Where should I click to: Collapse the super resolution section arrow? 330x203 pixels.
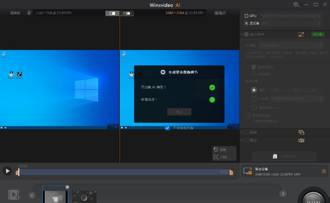[242, 34]
